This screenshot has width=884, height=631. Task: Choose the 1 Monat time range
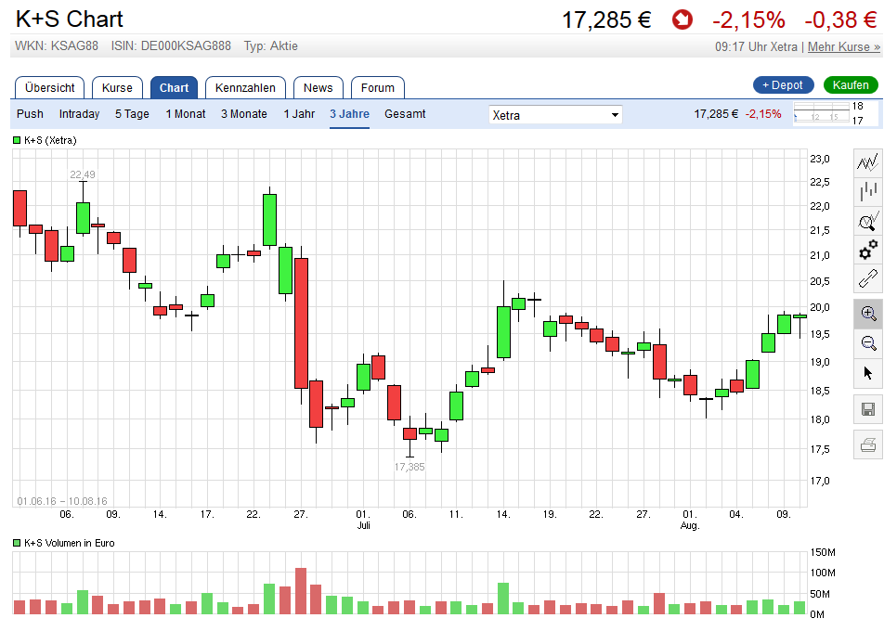tap(186, 114)
